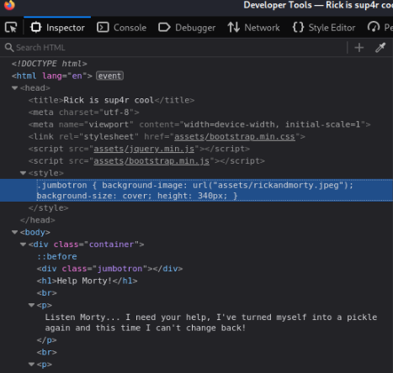The image size is (393, 373).
Task: Click Console tab's icon
Action: click(103, 28)
